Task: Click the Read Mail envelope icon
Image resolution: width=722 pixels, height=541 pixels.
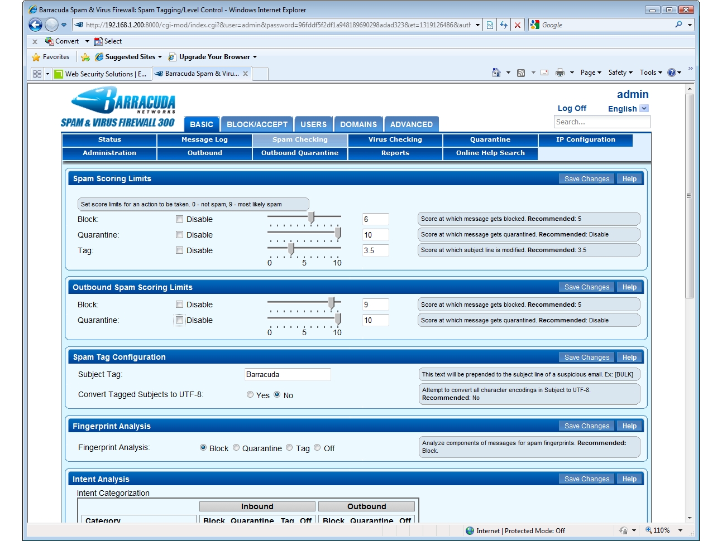Action: click(x=544, y=73)
